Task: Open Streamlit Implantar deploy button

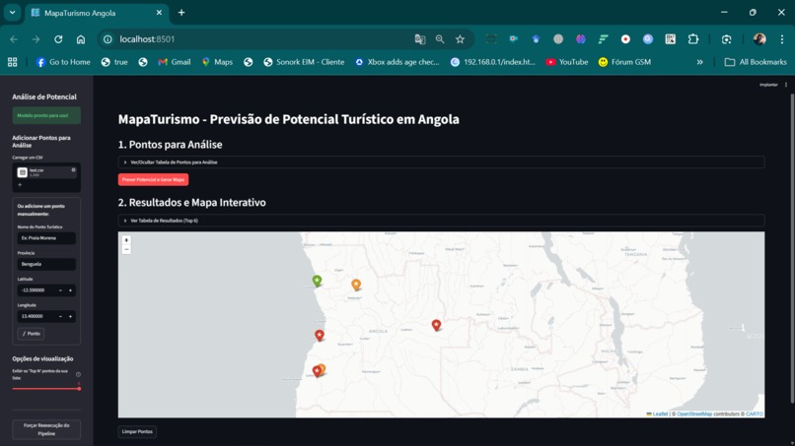Action: (768, 85)
